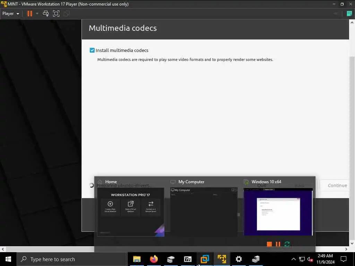Open the green notes icon in VMware toolbar

tap(349, 14)
